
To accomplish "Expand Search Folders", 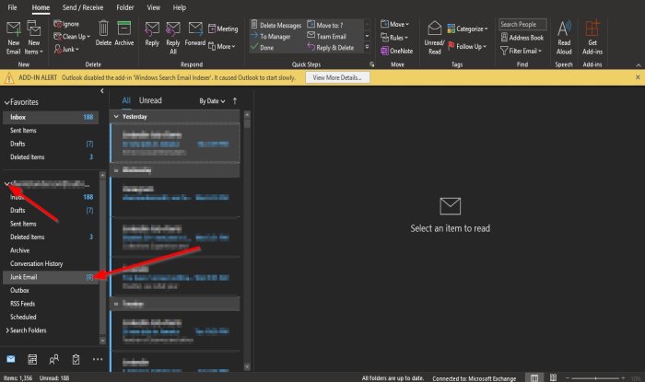I will (x=7, y=330).
